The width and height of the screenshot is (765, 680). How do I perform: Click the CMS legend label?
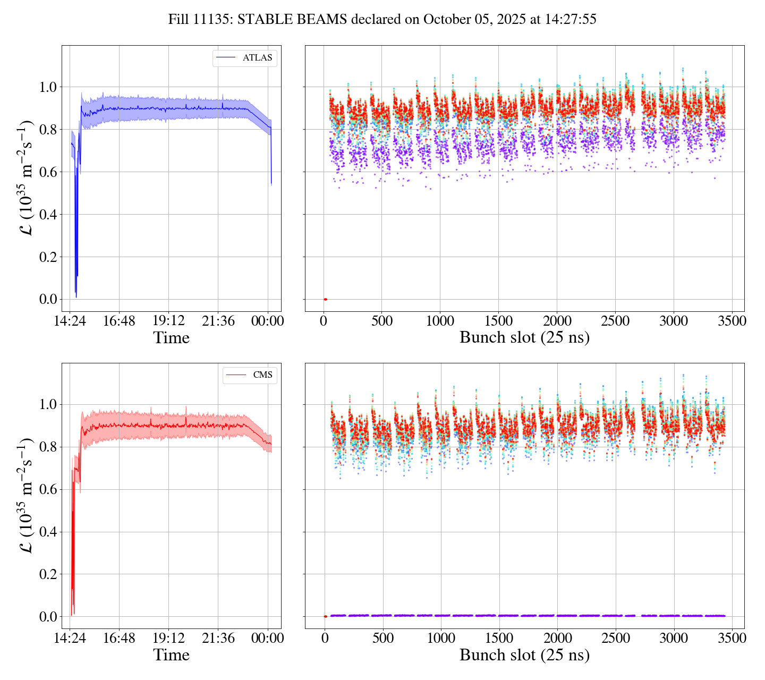(x=262, y=375)
